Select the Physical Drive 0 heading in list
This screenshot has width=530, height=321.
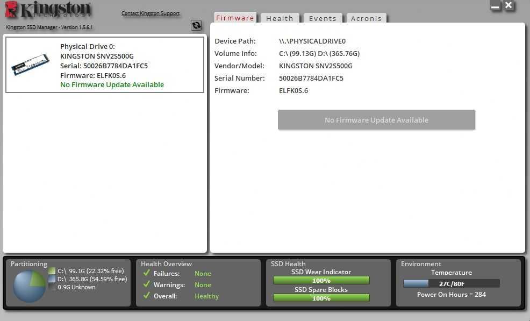coord(88,46)
